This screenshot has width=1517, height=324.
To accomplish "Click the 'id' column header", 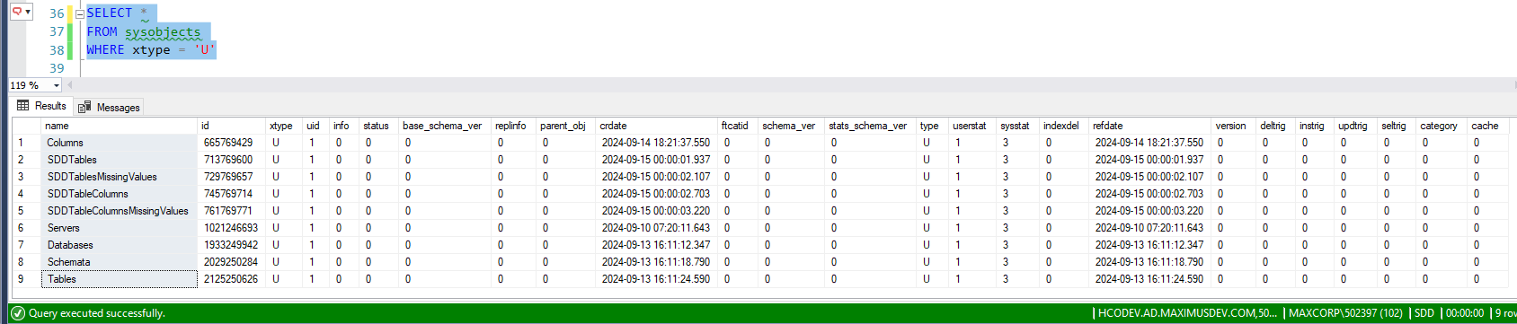I will click(x=231, y=126).
